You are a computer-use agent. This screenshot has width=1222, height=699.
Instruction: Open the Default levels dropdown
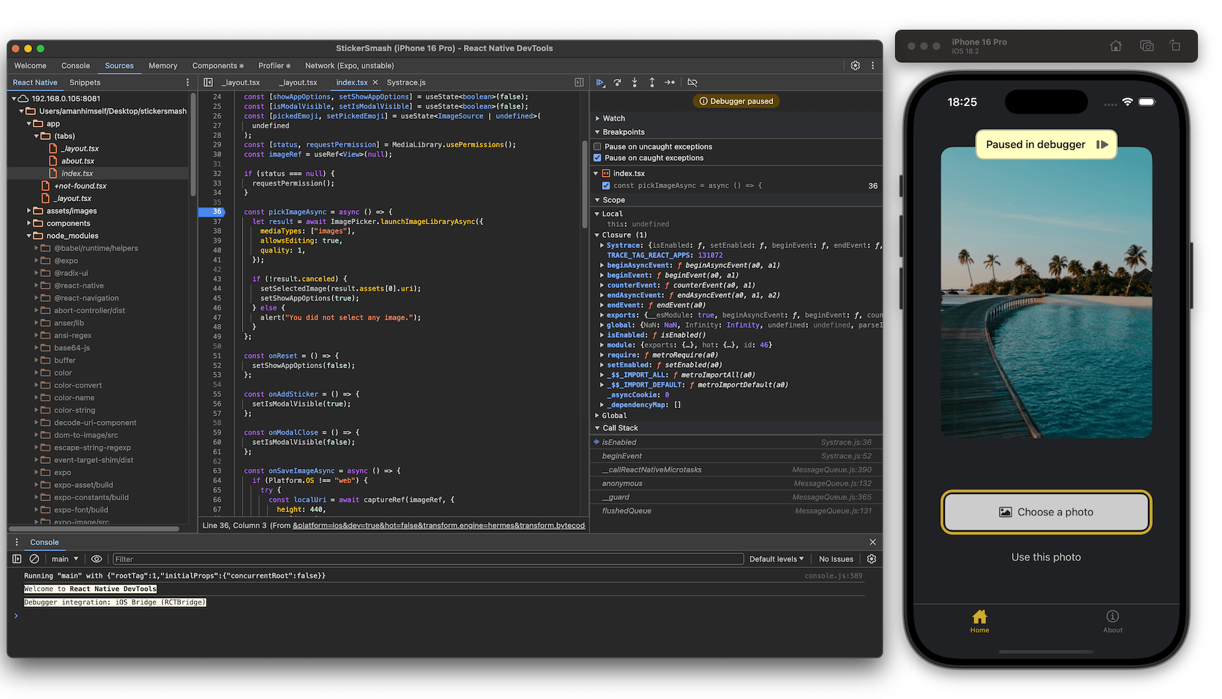click(776, 558)
